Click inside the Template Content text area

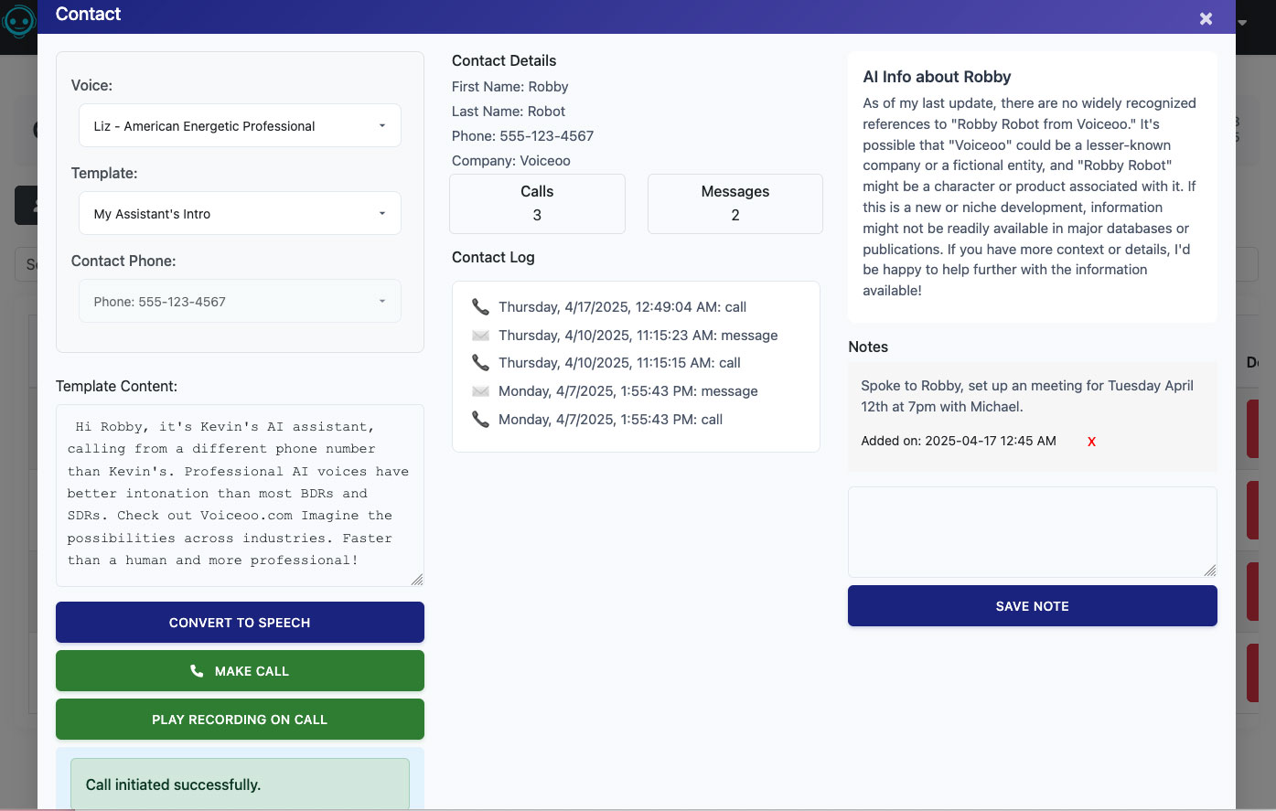pos(240,496)
